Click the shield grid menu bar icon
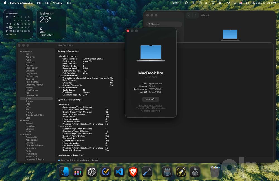This screenshot has width=279, height=181. click(194, 3)
